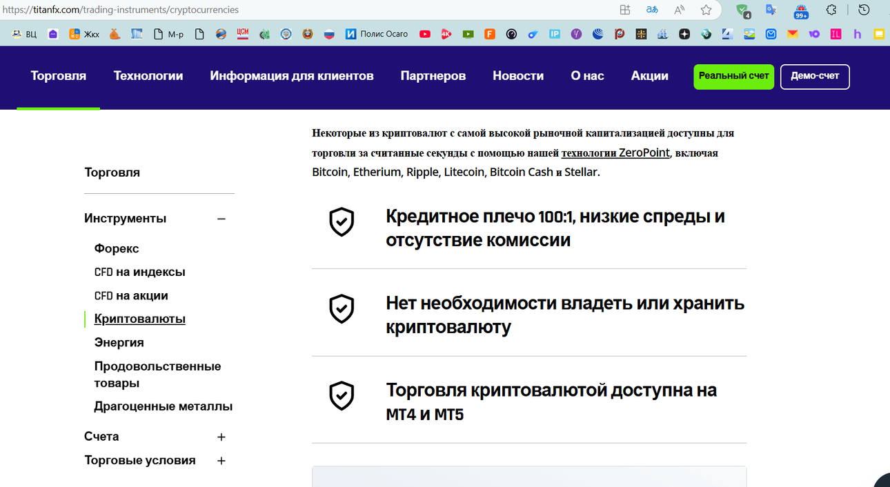Open the Партнеров top menu
890x487 pixels.
[433, 76]
